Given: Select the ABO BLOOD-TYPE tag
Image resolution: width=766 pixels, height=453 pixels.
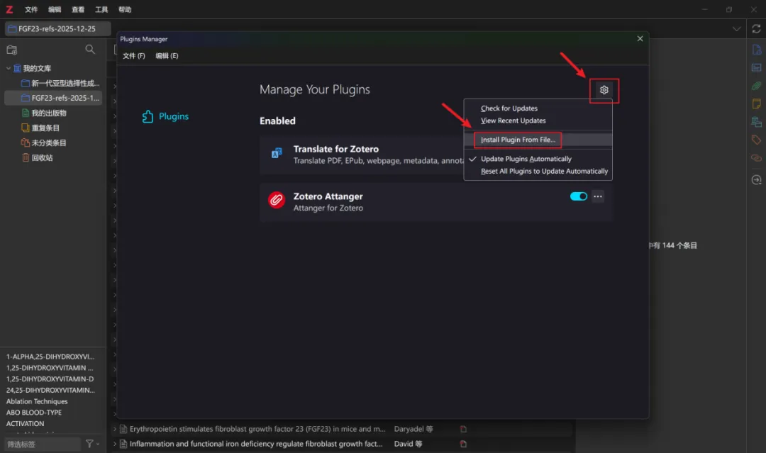Looking at the screenshot, I should point(34,413).
